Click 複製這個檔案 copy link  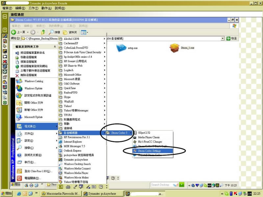tap(29, 62)
